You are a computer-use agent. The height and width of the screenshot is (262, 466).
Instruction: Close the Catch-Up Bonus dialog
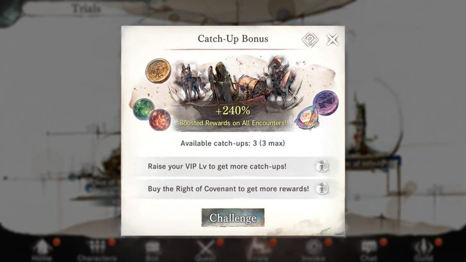coord(332,40)
